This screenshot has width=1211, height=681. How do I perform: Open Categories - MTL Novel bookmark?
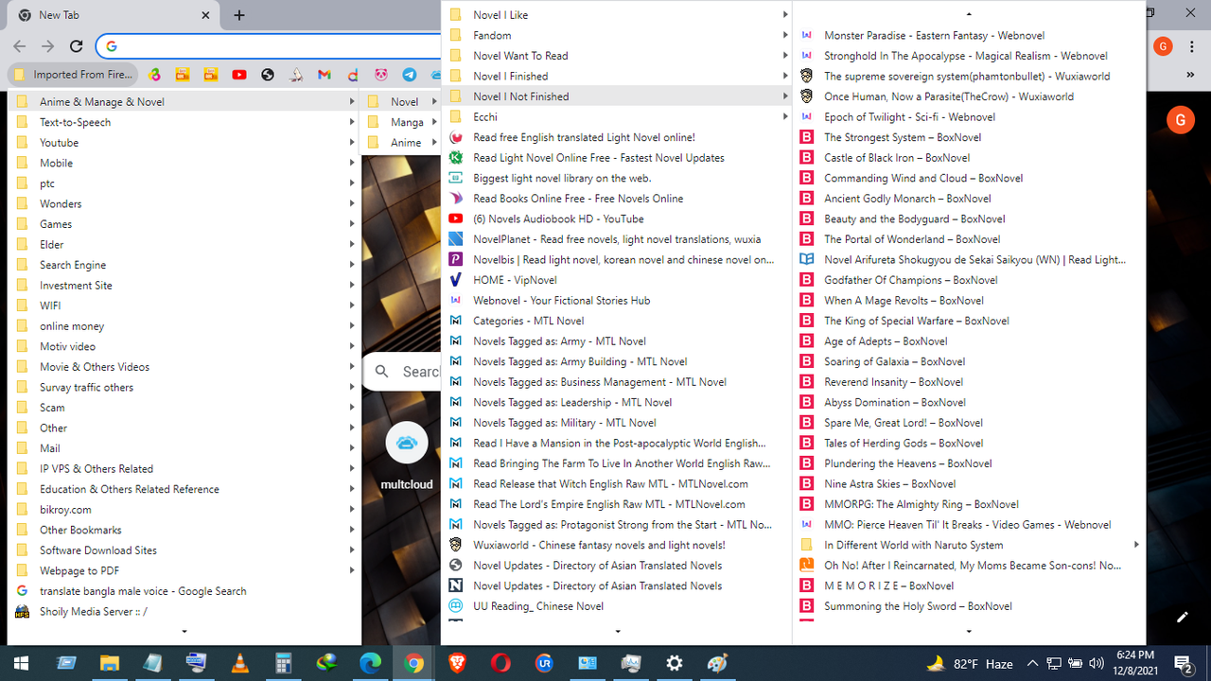click(618, 321)
